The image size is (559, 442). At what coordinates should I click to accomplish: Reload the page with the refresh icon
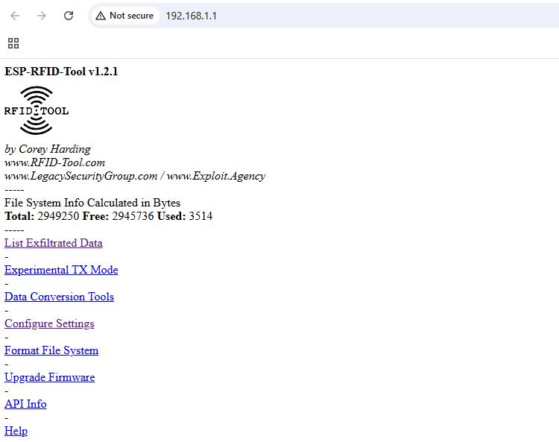point(69,16)
